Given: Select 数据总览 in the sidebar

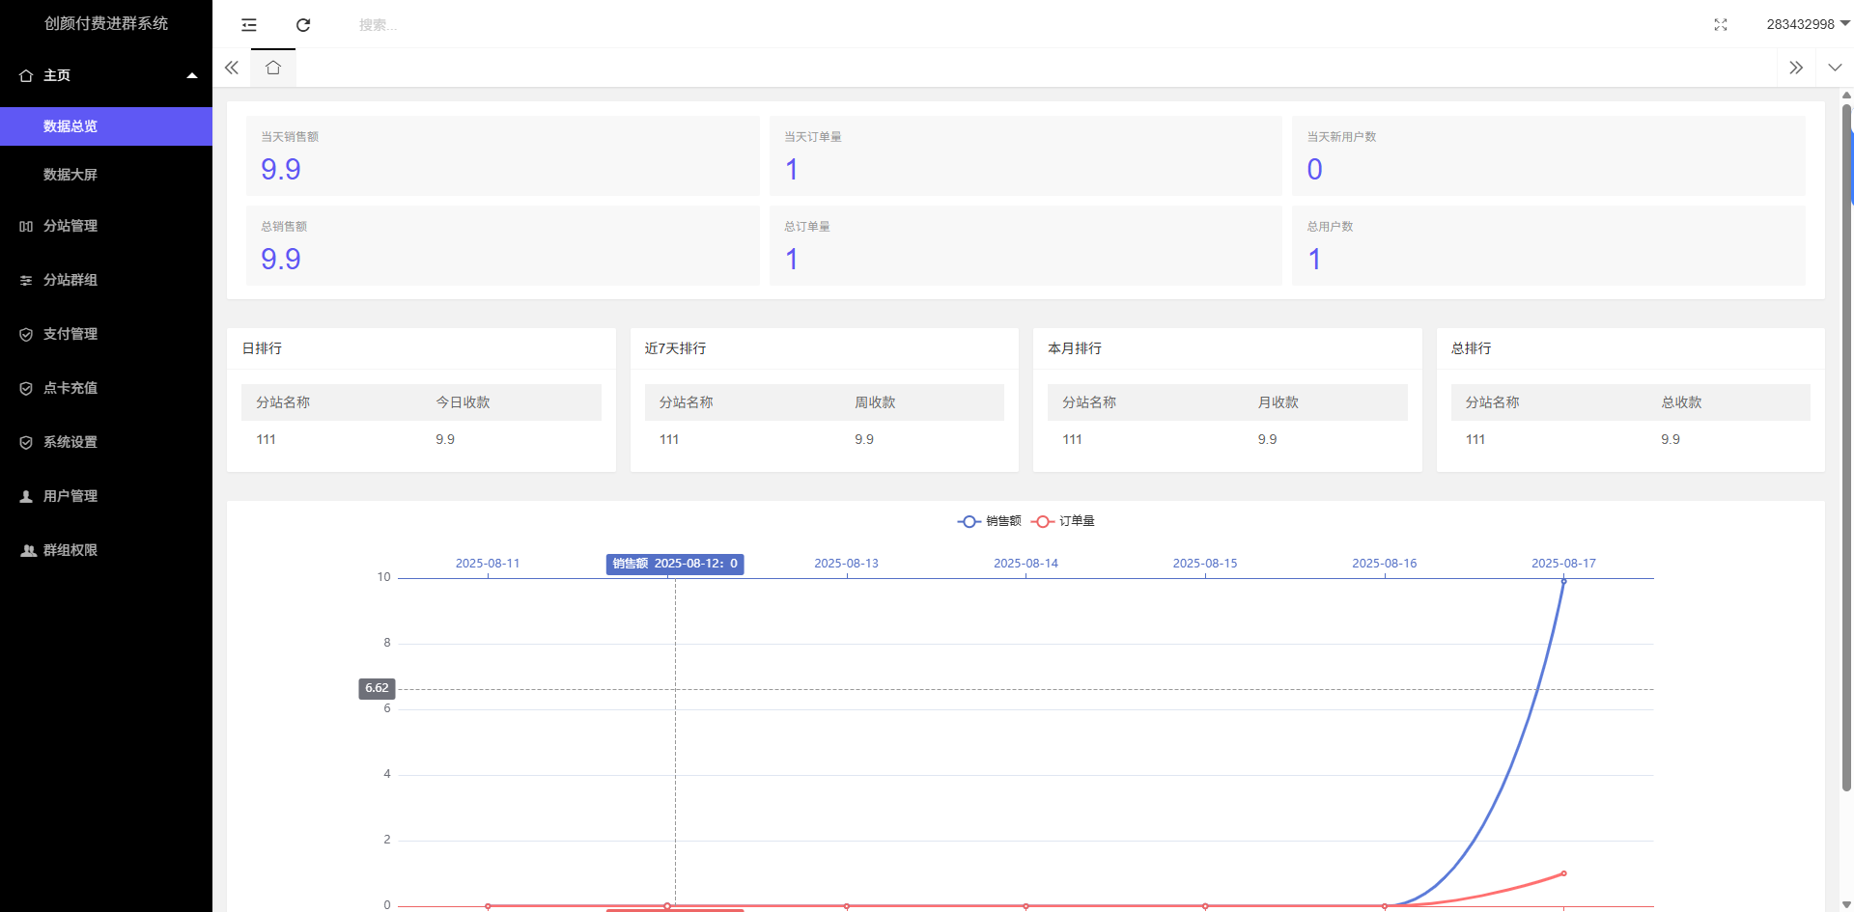Looking at the screenshot, I should [70, 126].
